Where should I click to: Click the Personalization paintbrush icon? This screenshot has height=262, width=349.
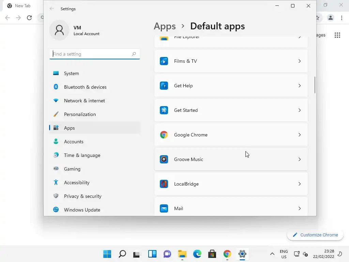coord(56,114)
